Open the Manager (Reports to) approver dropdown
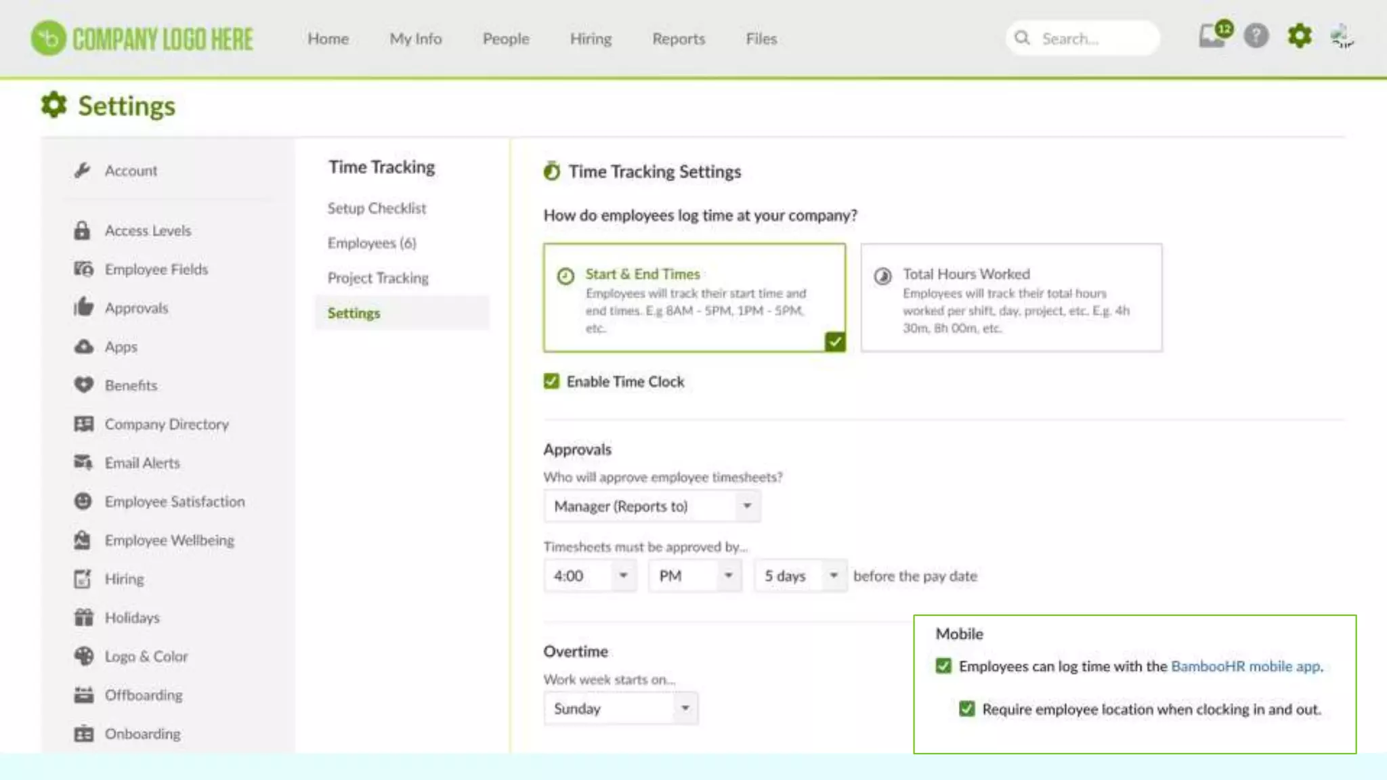Image resolution: width=1387 pixels, height=780 pixels. 652,506
